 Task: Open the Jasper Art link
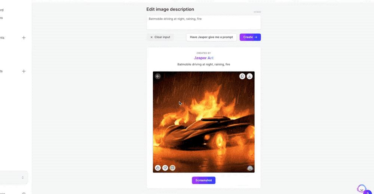(204, 58)
